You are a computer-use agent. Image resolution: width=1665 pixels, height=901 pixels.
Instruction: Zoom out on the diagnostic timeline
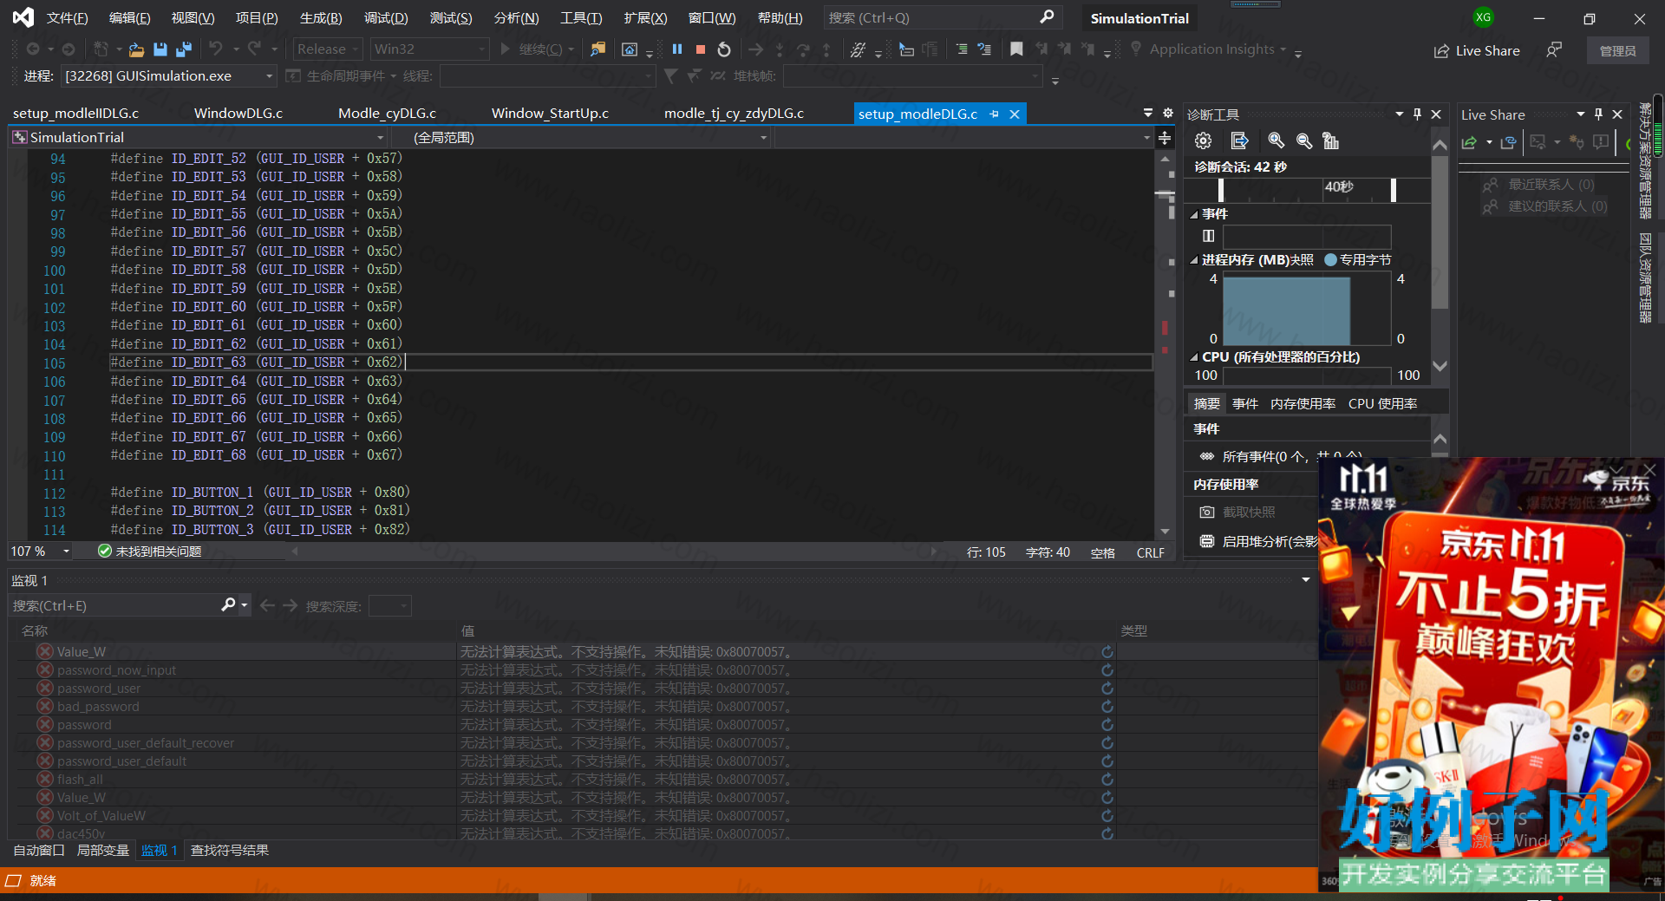coord(1303,140)
